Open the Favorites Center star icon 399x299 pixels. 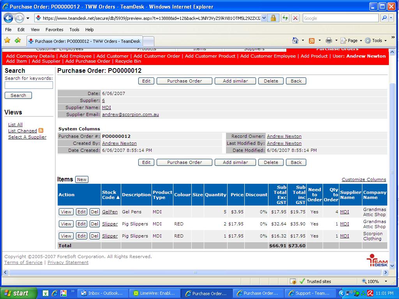(7, 40)
